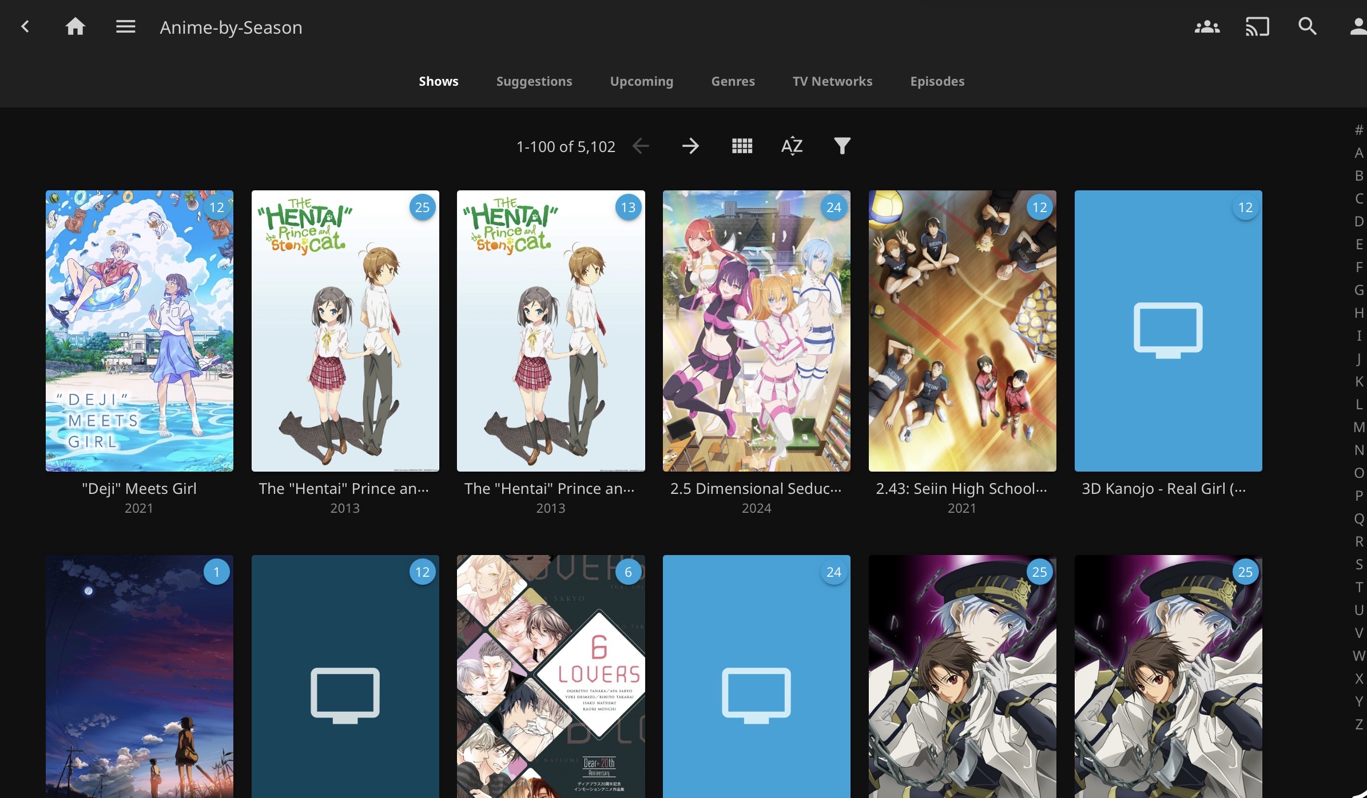Open the filter funnel menu

click(842, 146)
